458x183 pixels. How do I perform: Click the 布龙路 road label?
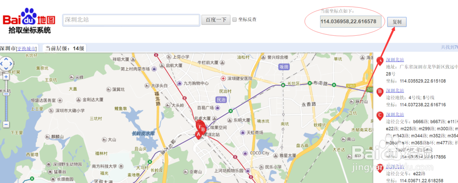(x=321, y=83)
